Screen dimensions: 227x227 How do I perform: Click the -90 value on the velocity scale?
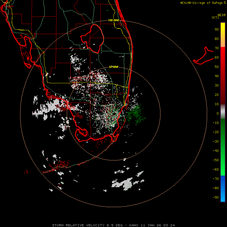(216, 197)
